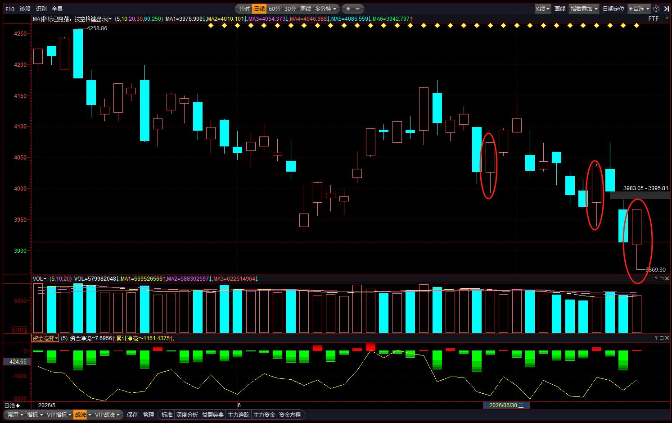Open the 常用 dropdown in bottom toolbar
Image resolution: width=672 pixels, height=423 pixels.
click(15, 414)
